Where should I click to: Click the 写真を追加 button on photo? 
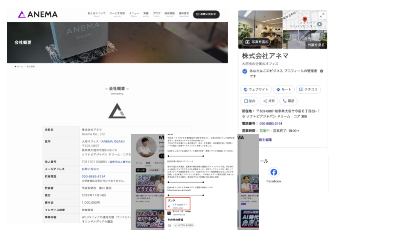pyautogui.click(x=256, y=42)
